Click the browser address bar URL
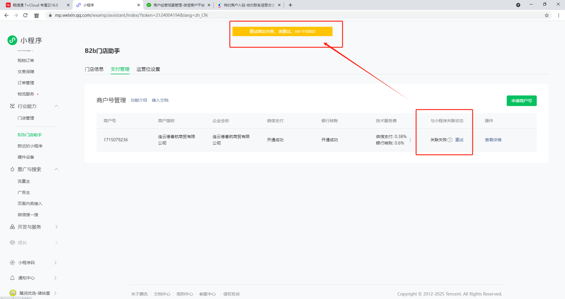This screenshot has width=565, height=299. [x=131, y=15]
